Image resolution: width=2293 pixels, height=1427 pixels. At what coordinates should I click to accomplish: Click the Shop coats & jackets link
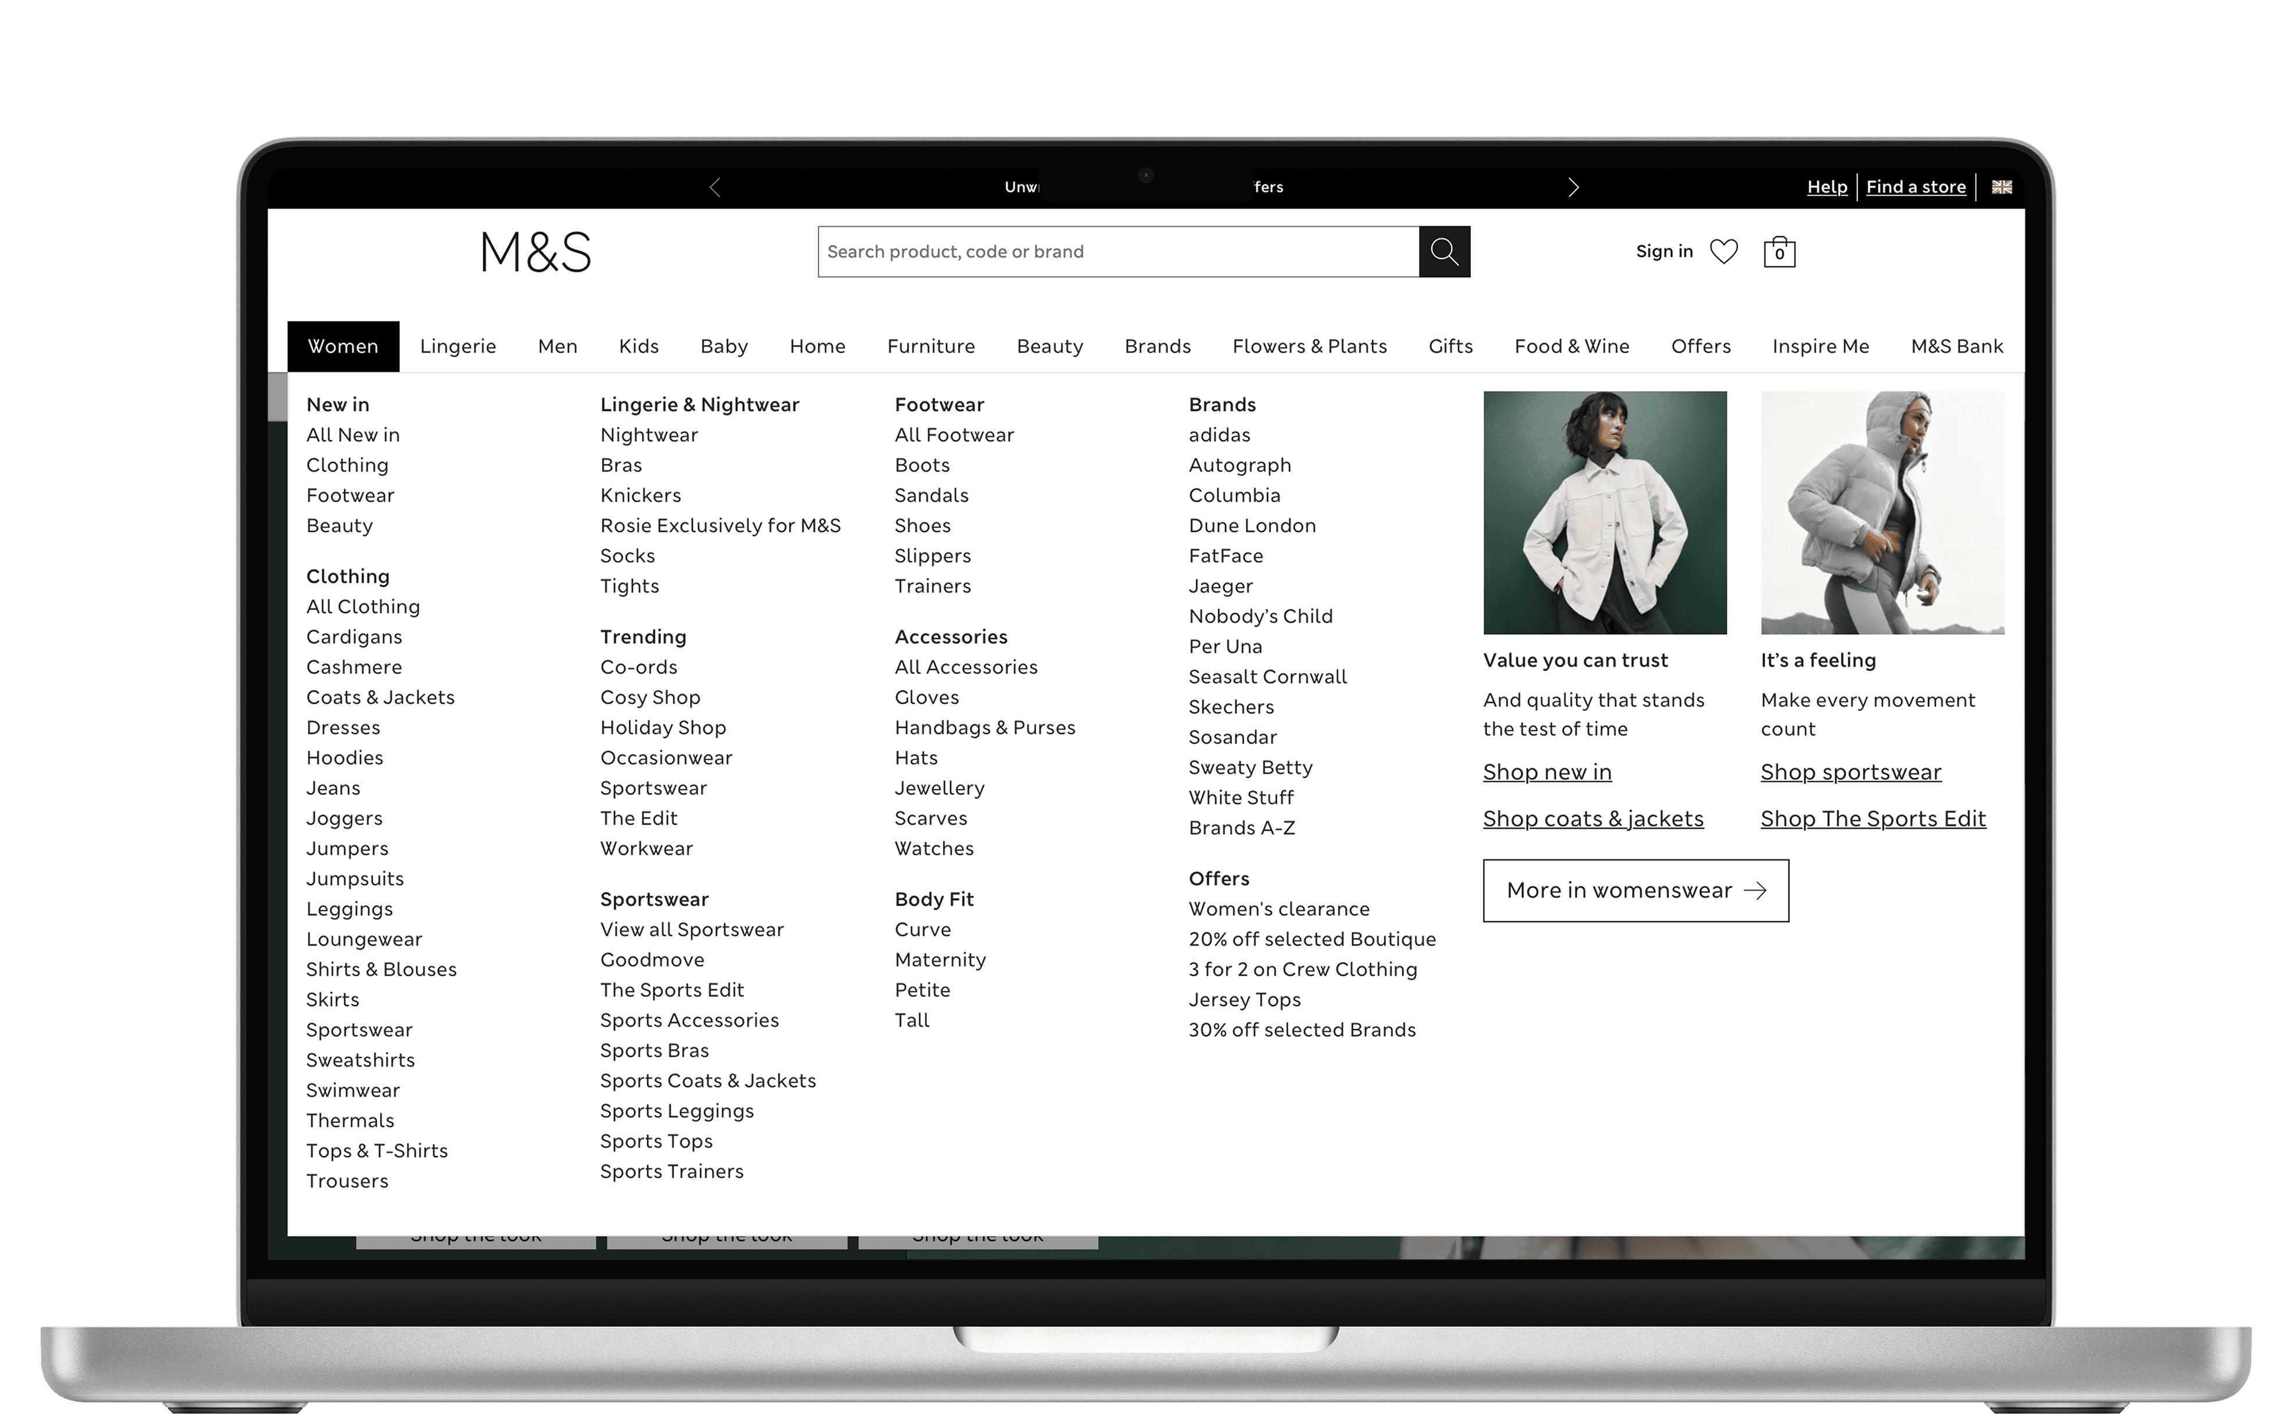coord(1592,818)
